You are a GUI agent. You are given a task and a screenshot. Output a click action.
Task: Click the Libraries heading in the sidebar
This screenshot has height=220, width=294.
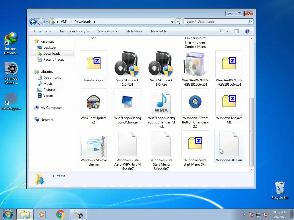point(47,71)
